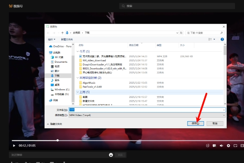Open the Documents folder in navigation pane
This screenshot has width=244, height=163.
(61, 62)
